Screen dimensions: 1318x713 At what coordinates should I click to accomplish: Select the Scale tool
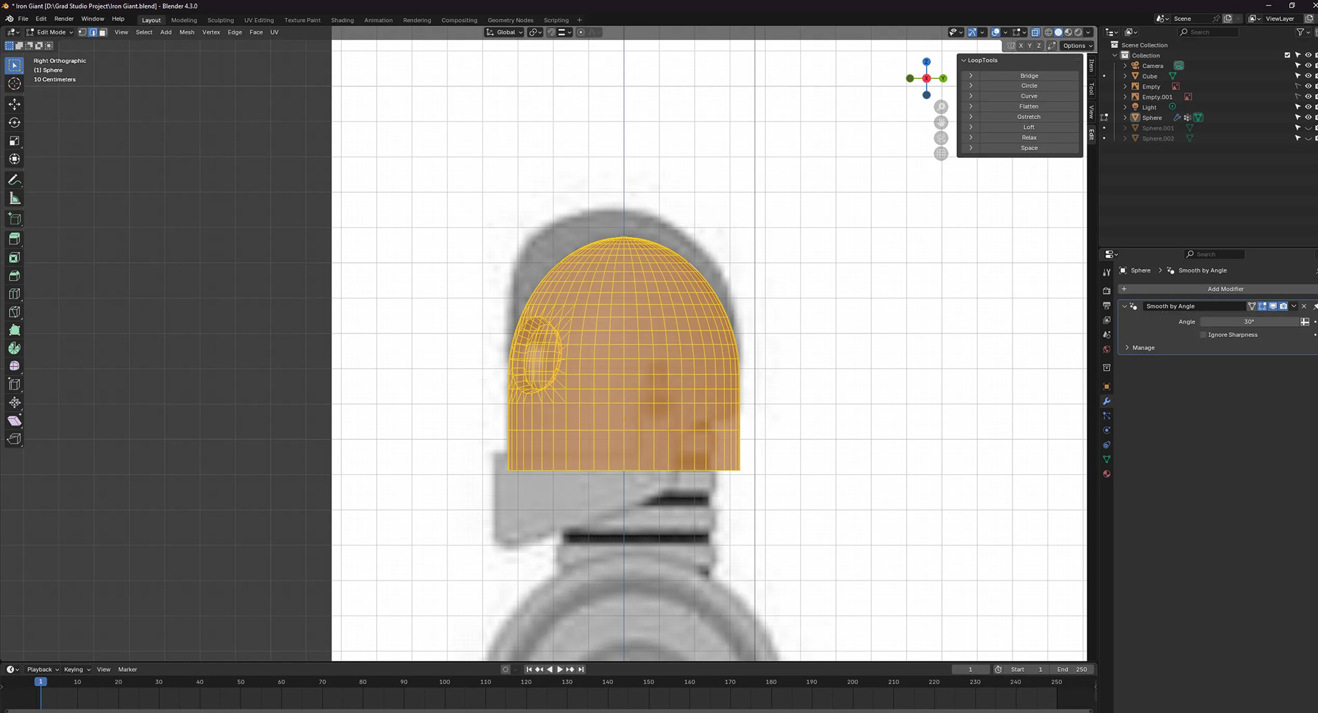[x=14, y=141]
